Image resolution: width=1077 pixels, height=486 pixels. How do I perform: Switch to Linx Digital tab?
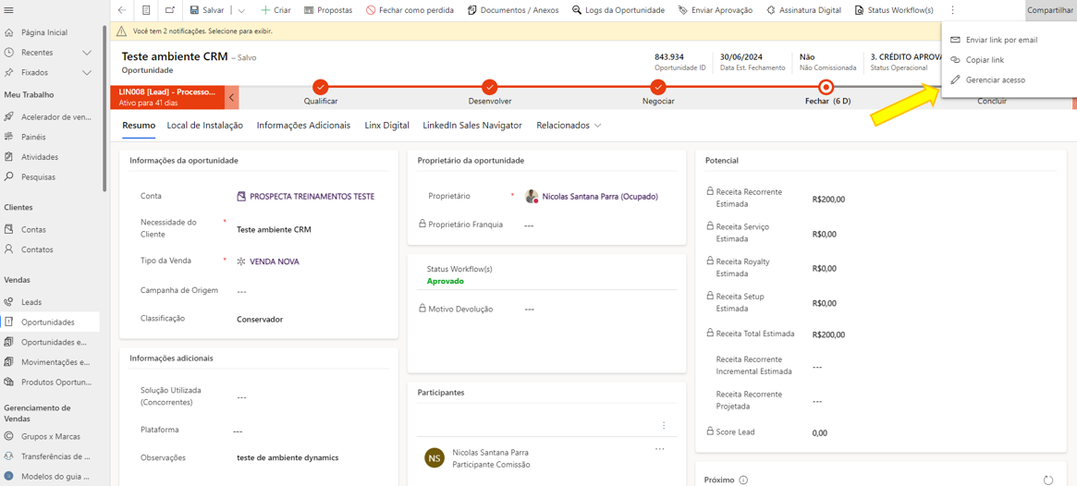386,126
